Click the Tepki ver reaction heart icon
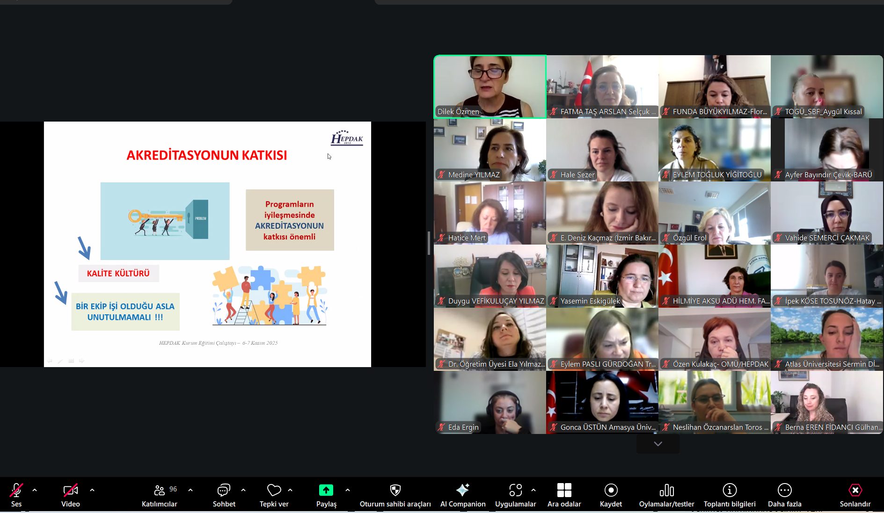The width and height of the screenshot is (884, 513). pos(274,490)
